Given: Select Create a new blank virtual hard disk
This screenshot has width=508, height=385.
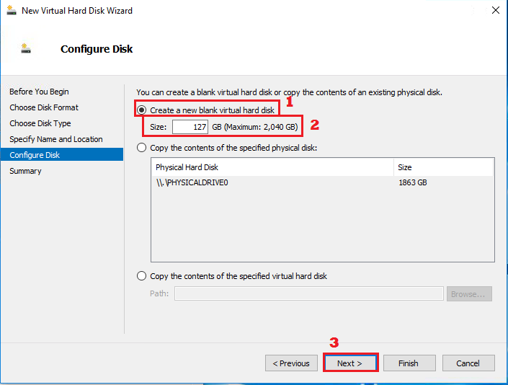Looking at the screenshot, I should [x=142, y=110].
